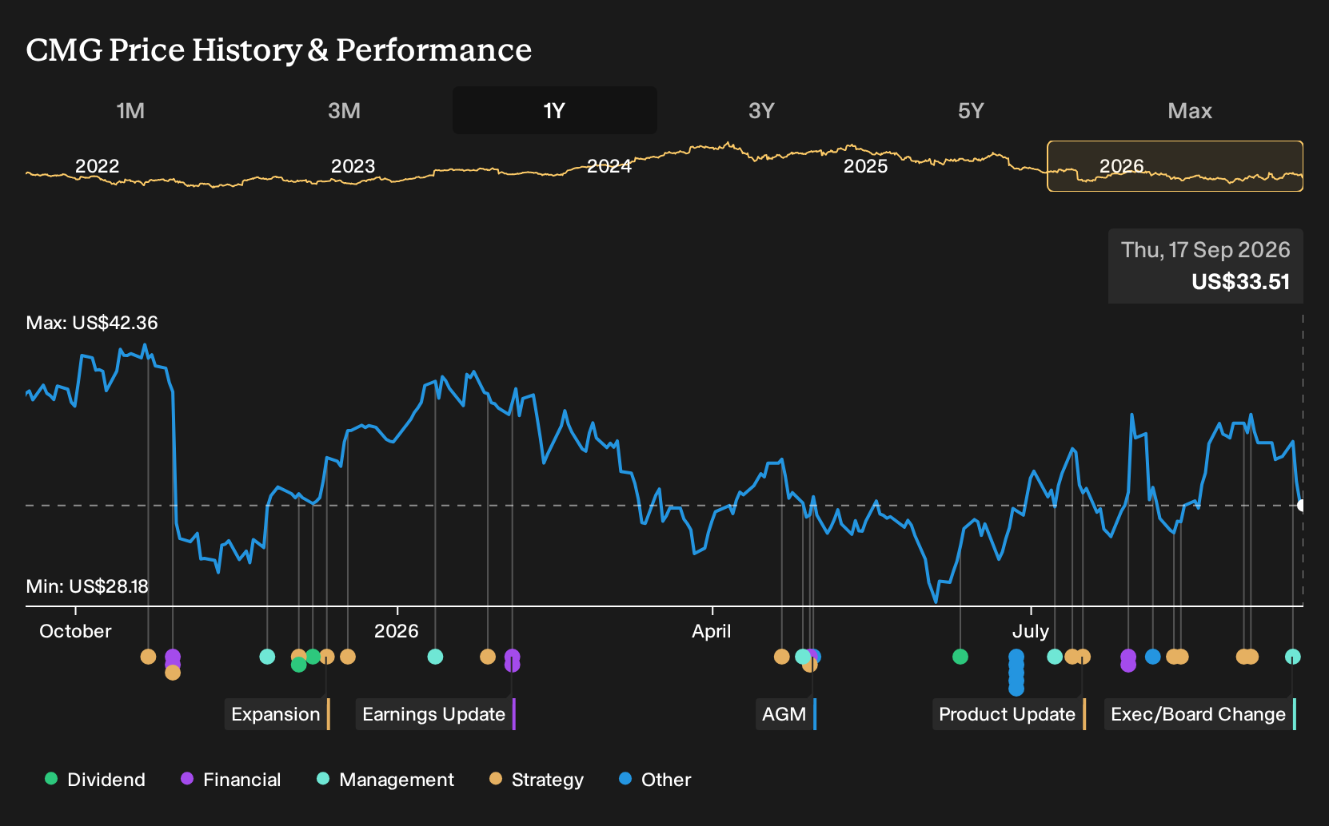Click the teal Management dot under 2026 label
This screenshot has width=1329, height=826.
(x=435, y=657)
